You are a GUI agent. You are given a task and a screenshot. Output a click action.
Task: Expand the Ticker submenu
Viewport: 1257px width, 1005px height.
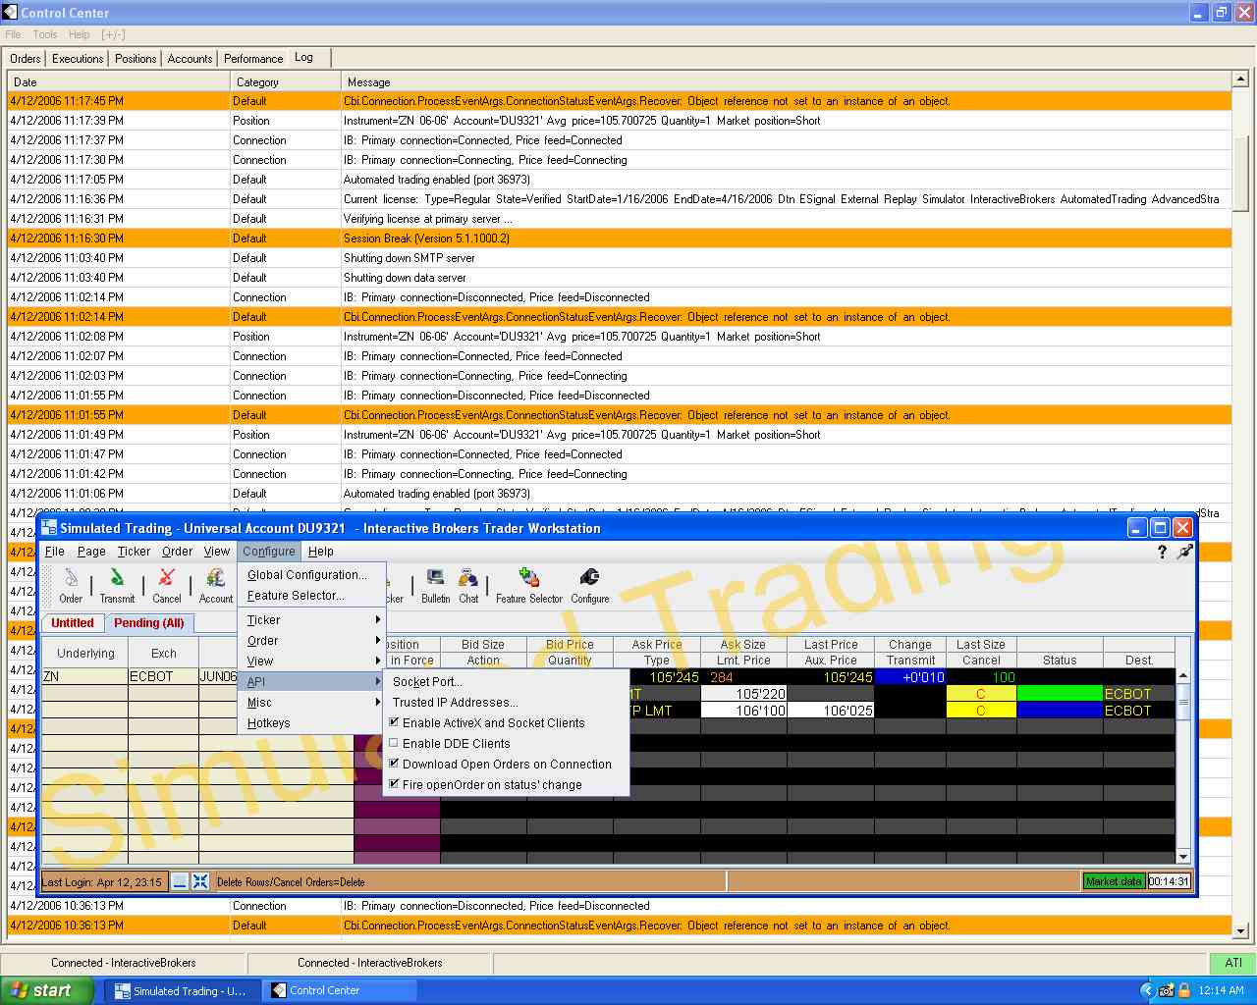pyautogui.click(x=312, y=620)
